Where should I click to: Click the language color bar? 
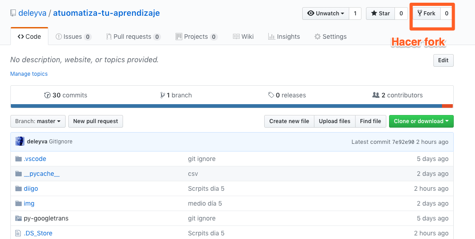click(226, 106)
